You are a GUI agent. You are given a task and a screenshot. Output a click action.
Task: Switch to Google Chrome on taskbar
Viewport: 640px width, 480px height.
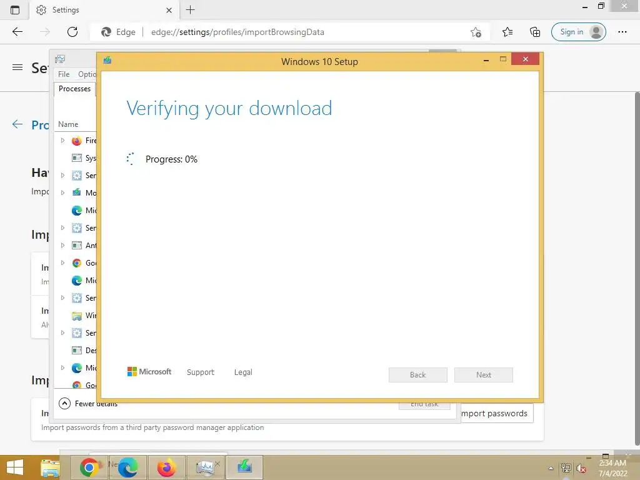89,467
